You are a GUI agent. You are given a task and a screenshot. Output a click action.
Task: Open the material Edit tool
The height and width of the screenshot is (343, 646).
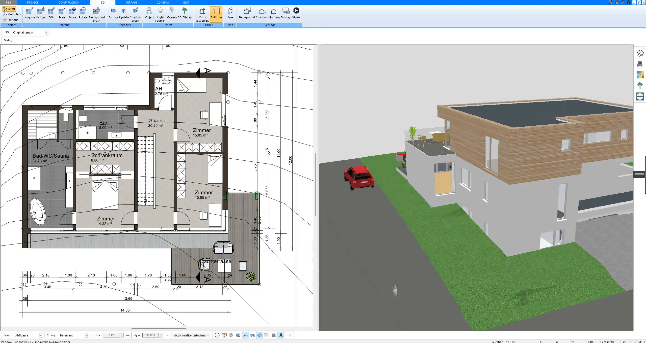point(51,13)
